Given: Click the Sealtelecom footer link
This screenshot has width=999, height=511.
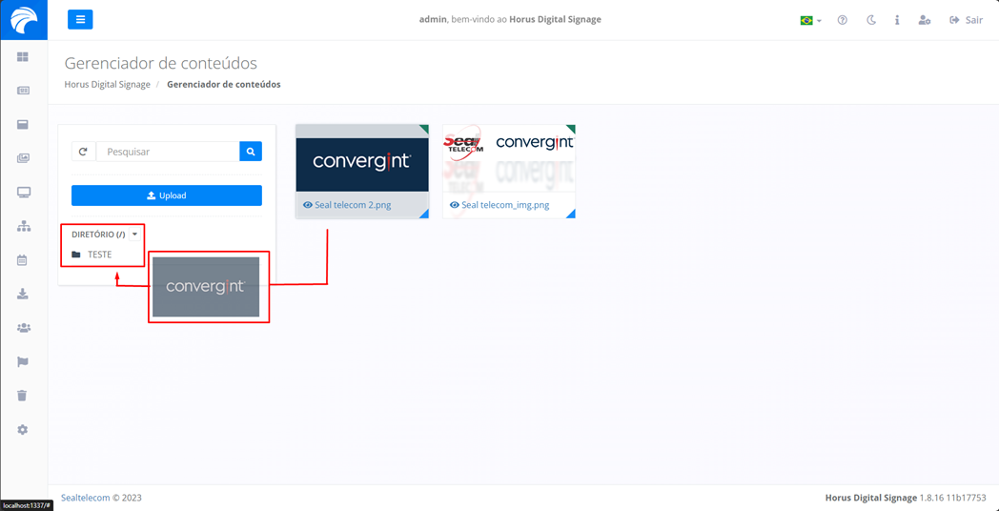Looking at the screenshot, I should point(86,498).
